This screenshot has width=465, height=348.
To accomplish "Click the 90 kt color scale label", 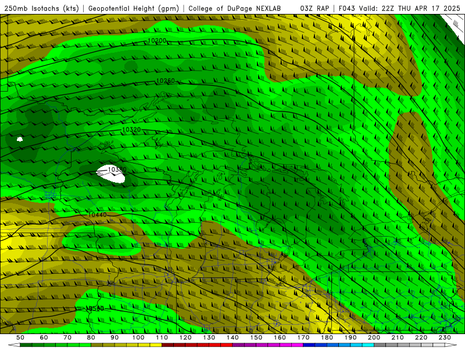I will [115, 338].
